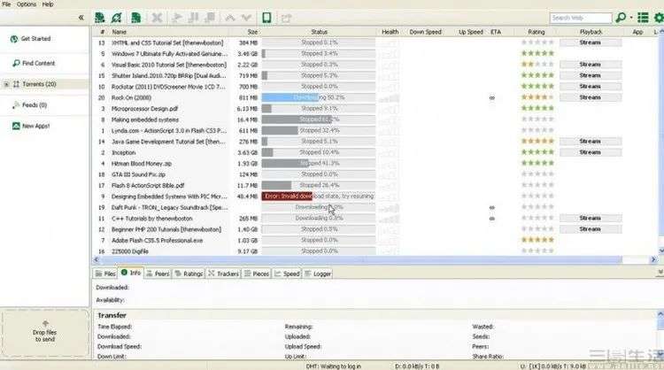
Task: Sort by the Status column header
Action: [319, 32]
